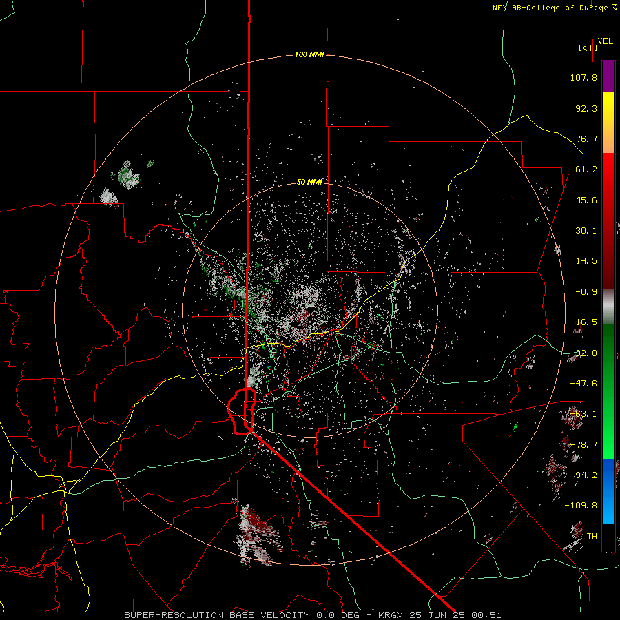Click the 107.8 velocity scale value

pos(583,77)
